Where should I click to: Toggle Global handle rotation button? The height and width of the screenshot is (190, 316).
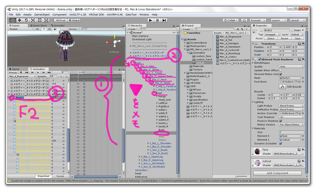tap(74, 20)
